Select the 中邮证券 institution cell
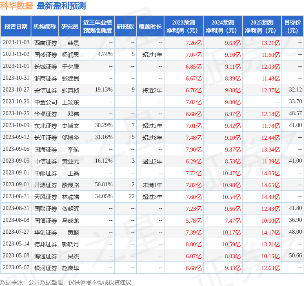 (46, 173)
